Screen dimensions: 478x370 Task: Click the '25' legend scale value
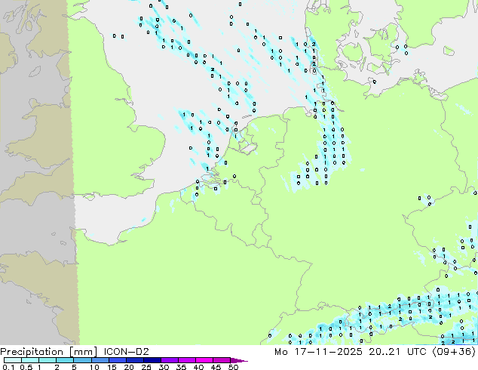pos(146,367)
